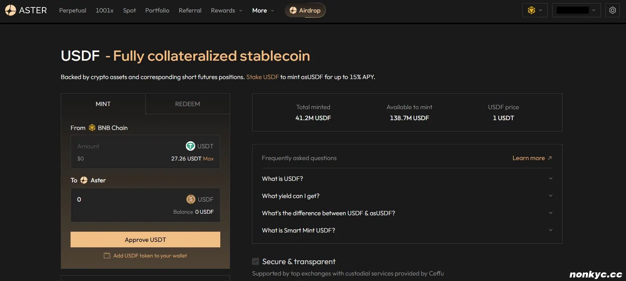Viewport: 626px width, 281px height.
Task: Click the Aster icon beside 'To'
Action: click(x=84, y=180)
